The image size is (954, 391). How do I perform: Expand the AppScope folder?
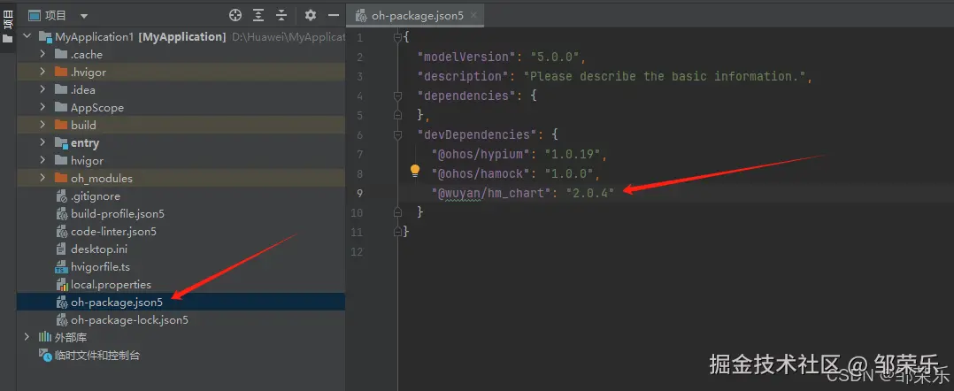click(42, 107)
